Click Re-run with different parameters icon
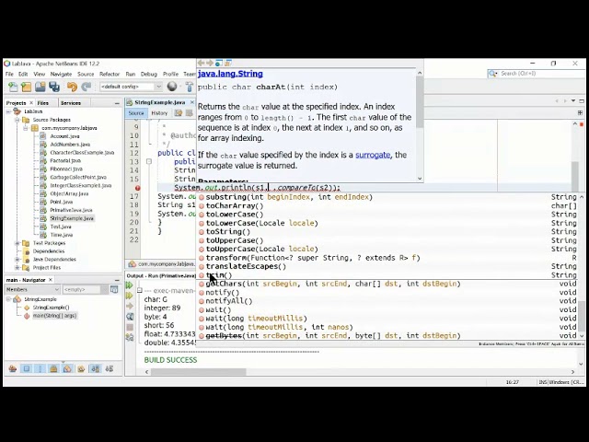The width and height of the screenshot is (589, 442). [130, 296]
